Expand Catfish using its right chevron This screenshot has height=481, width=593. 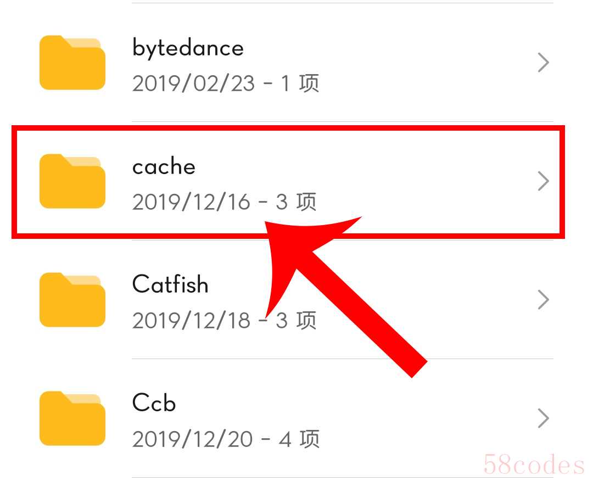543,299
